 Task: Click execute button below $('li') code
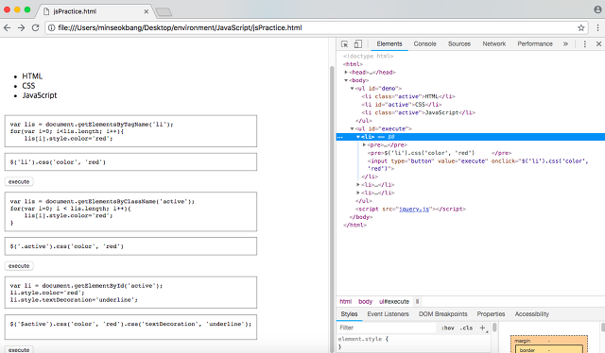coord(19,181)
